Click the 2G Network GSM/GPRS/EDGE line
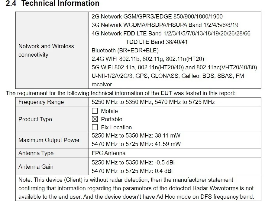Screen dimensions: 265x202 157,17
